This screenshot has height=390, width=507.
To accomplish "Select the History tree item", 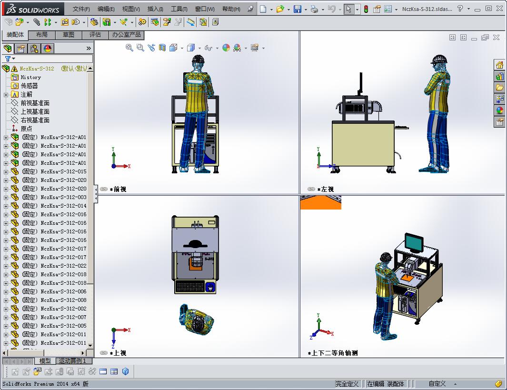I will coord(31,77).
